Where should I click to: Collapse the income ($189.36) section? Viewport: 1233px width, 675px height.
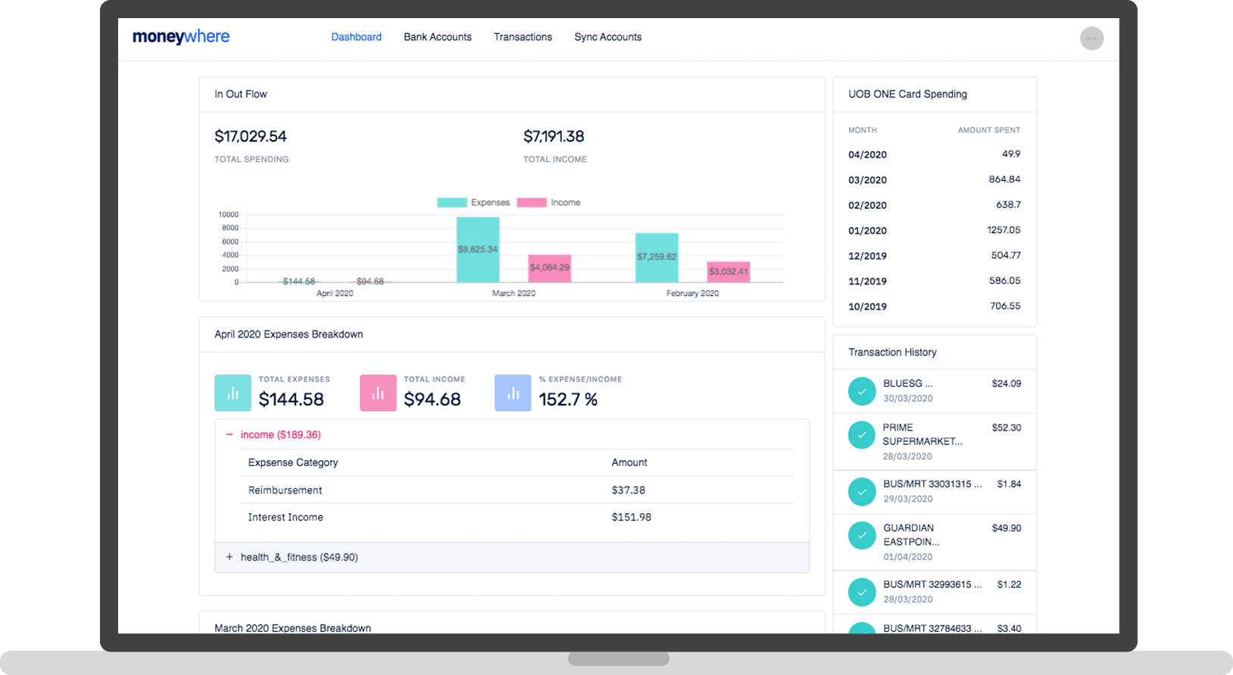tap(229, 435)
